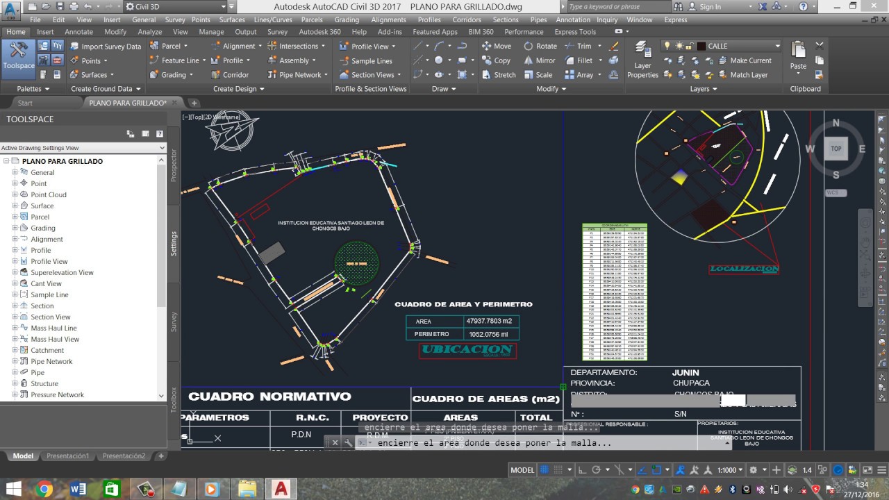Select the Trim tool
The image size is (889, 500).
pos(579,46)
